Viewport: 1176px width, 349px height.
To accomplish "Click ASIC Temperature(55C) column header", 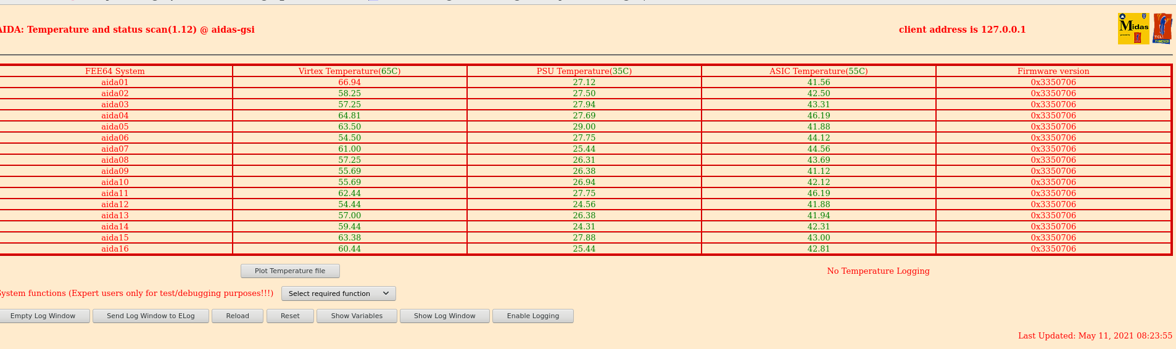I will click(x=818, y=71).
